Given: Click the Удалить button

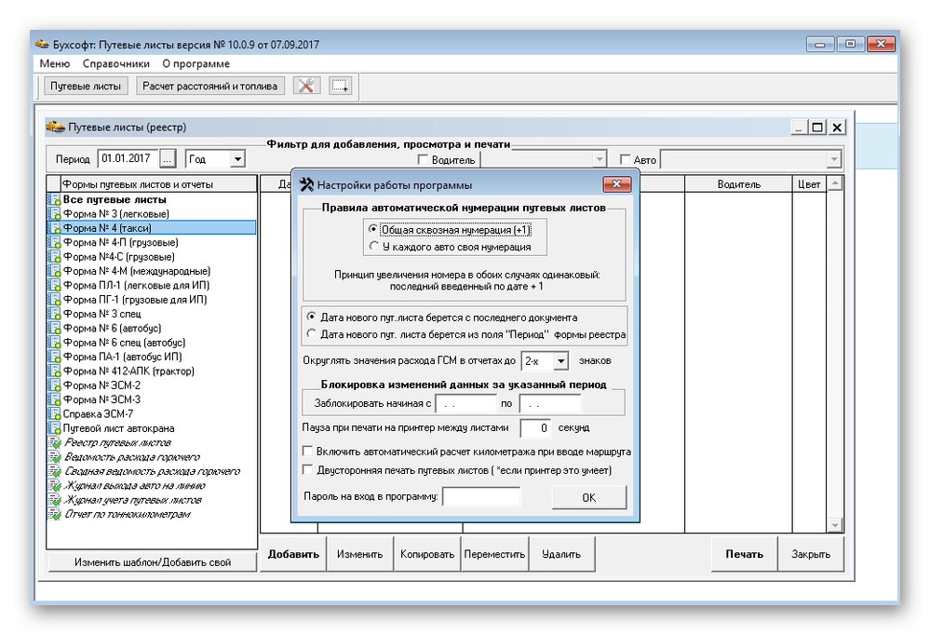Looking at the screenshot, I should coord(561,554).
